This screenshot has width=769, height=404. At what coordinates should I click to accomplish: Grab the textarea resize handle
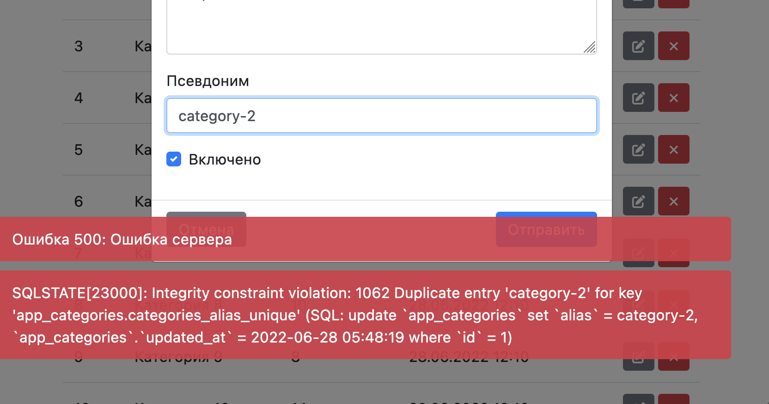coord(590,48)
